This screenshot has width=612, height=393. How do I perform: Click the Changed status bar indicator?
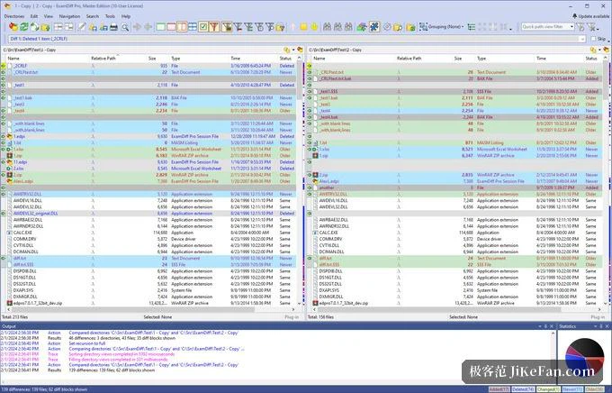click(548, 389)
